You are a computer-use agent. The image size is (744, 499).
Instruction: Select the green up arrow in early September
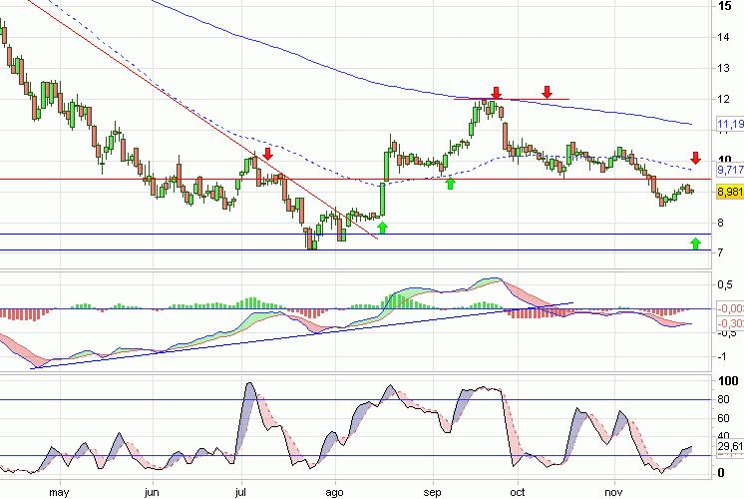[450, 183]
